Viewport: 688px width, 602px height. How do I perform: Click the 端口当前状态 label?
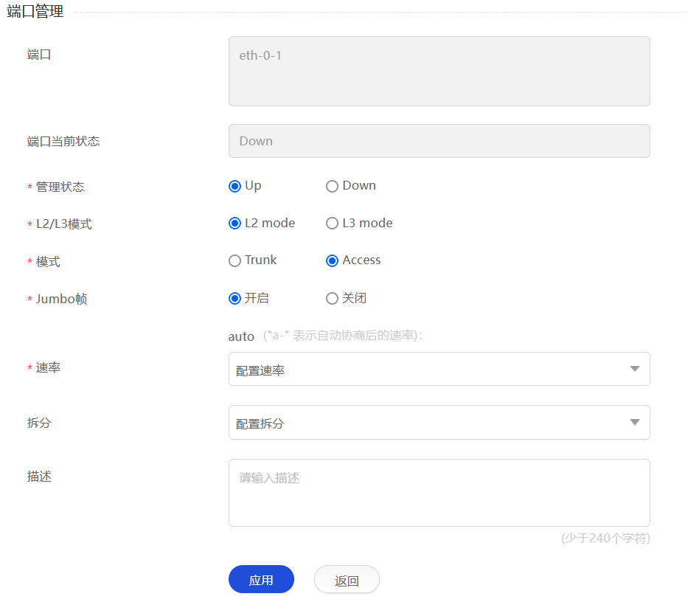[63, 142]
